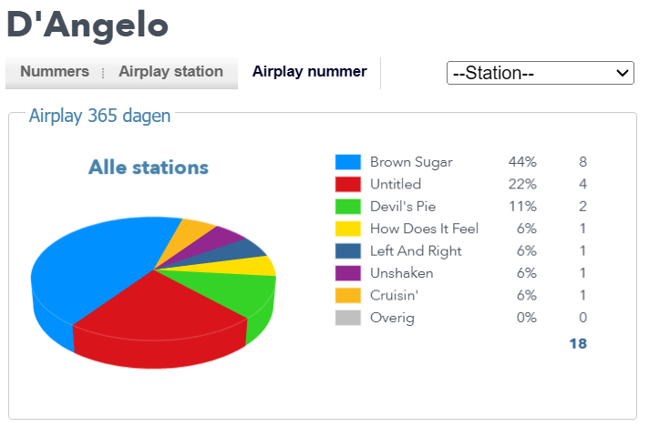The image size is (649, 427).
Task: Click the green Devil's Pie swatch
Action: click(x=348, y=207)
